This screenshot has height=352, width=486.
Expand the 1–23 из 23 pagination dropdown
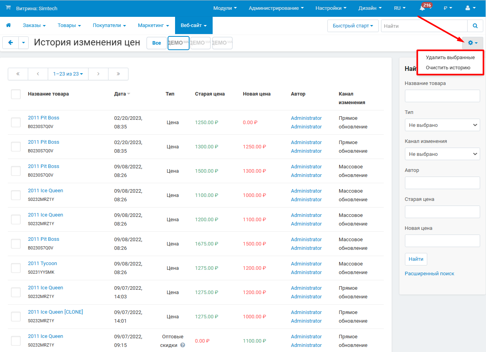pyautogui.click(x=68, y=74)
